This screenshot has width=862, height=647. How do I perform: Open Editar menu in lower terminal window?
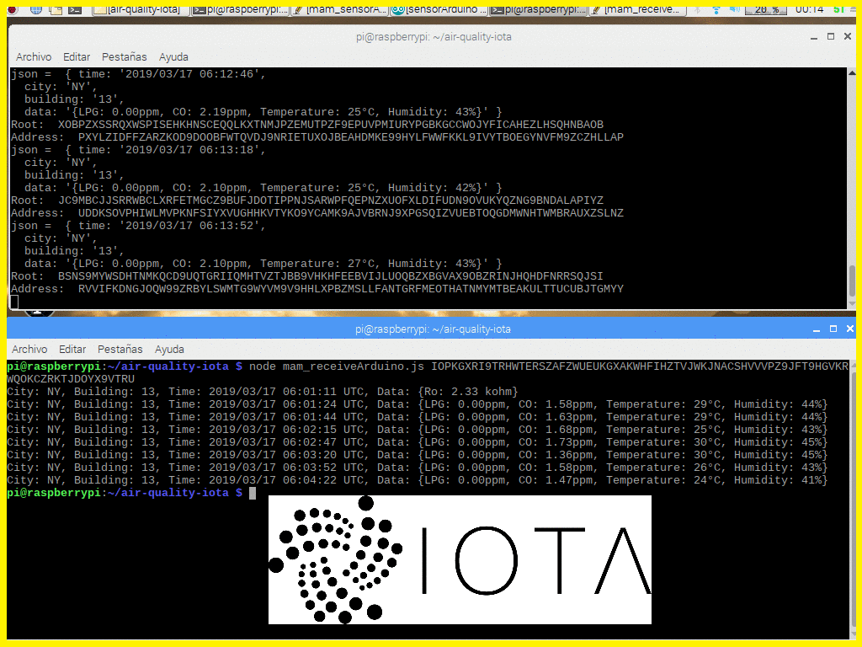pos(72,349)
